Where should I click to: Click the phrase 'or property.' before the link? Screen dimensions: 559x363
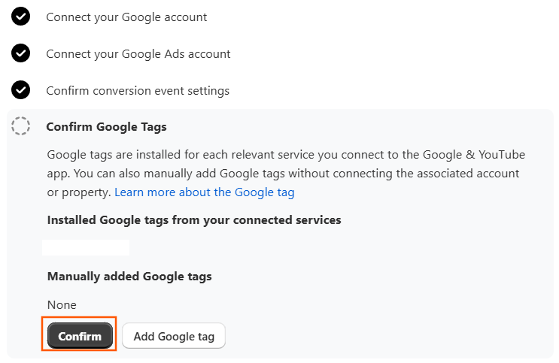[79, 192]
